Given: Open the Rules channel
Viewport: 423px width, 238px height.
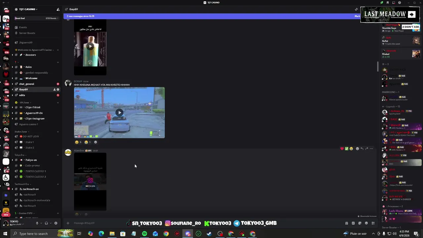Looking at the screenshot, I should tap(37, 67).
